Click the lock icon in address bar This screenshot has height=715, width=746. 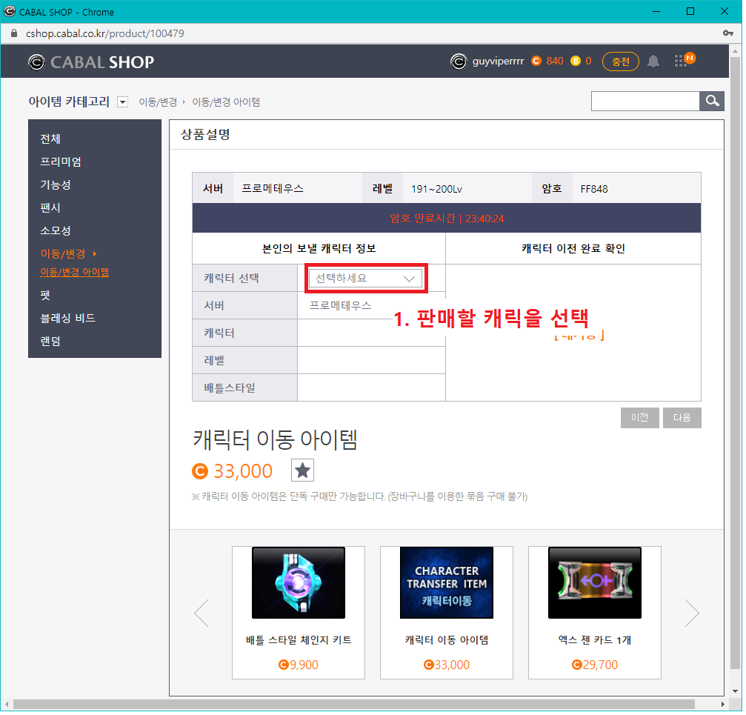point(14,33)
